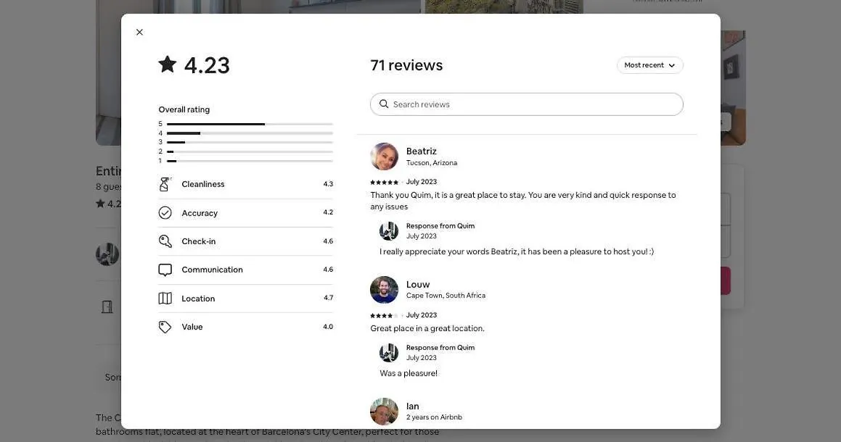Click Quim's avatar in reply to Louw

pos(389,353)
